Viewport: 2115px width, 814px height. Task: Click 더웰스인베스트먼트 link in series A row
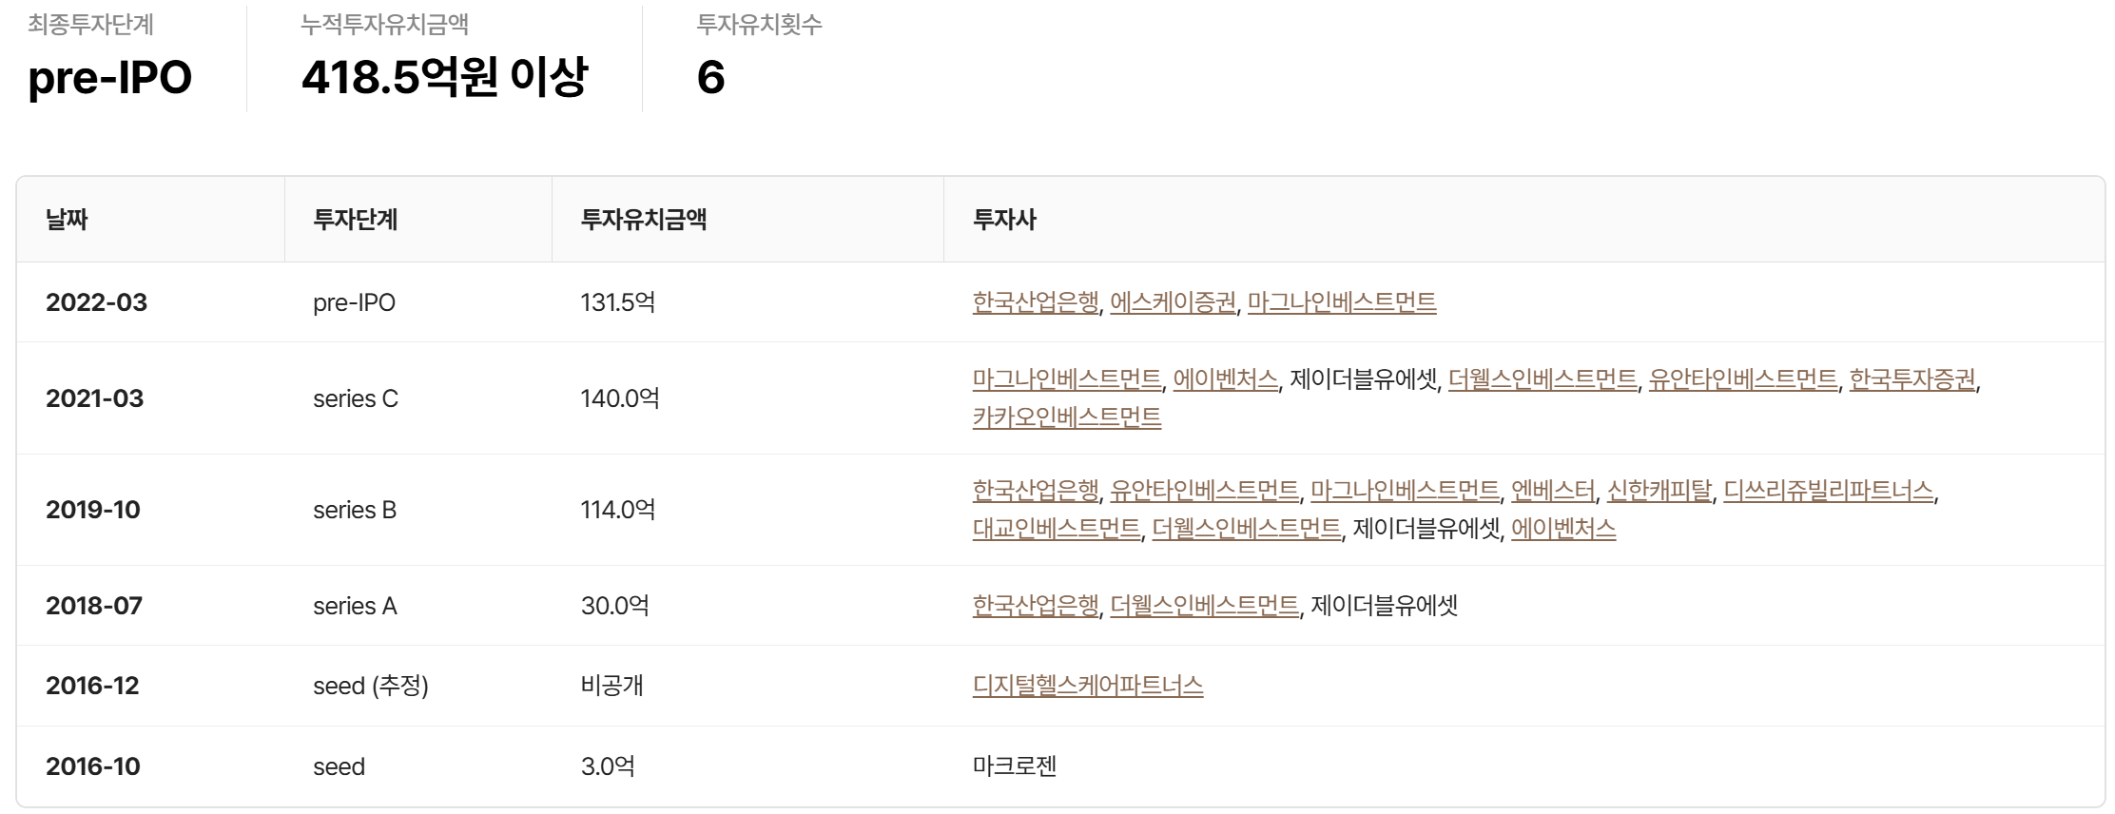coord(1203,606)
